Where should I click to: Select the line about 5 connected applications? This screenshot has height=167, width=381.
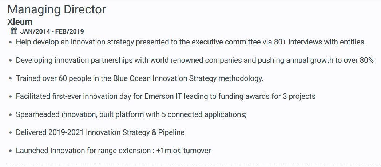[x=131, y=114]
